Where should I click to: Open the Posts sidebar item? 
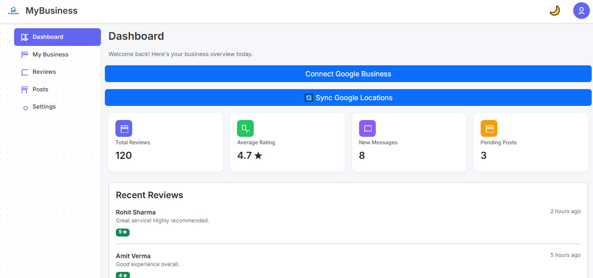point(40,90)
